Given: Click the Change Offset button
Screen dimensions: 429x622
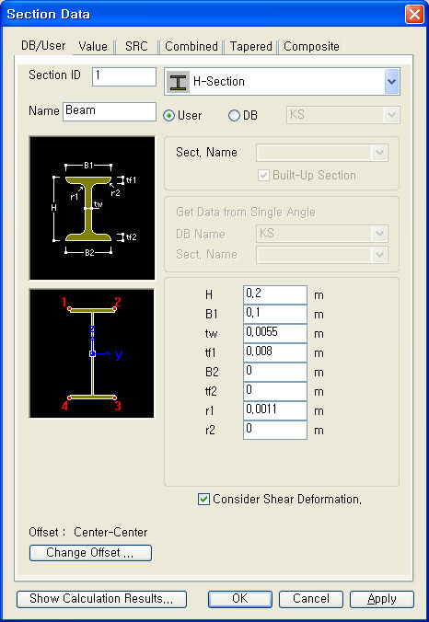Looking at the screenshot, I should click(90, 553).
